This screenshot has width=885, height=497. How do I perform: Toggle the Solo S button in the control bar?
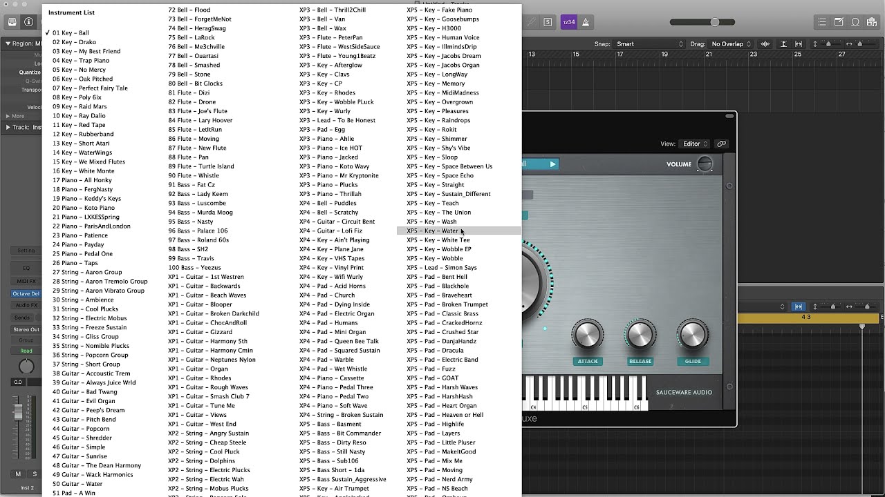(548, 22)
